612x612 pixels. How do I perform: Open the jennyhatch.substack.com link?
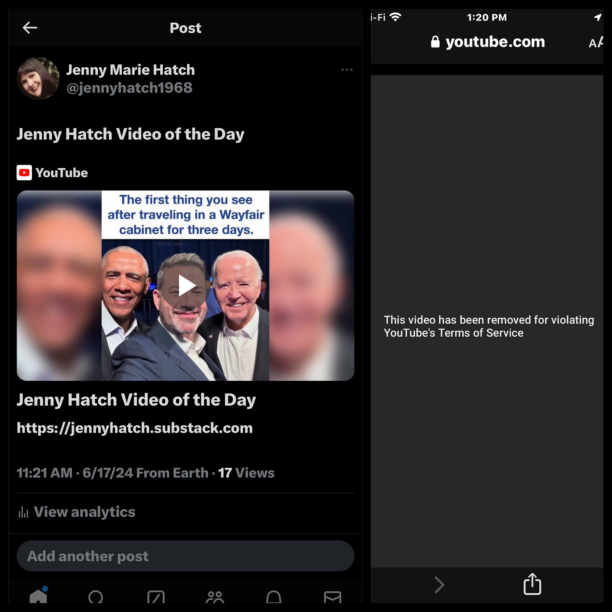135,428
